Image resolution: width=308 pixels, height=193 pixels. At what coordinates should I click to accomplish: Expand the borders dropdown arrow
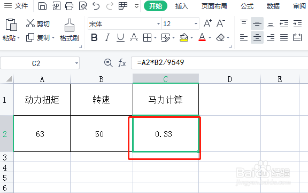click(155, 37)
